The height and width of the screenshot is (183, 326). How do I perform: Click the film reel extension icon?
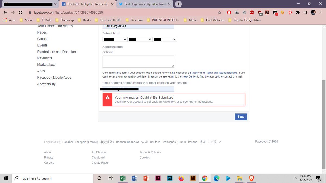click(237, 12)
